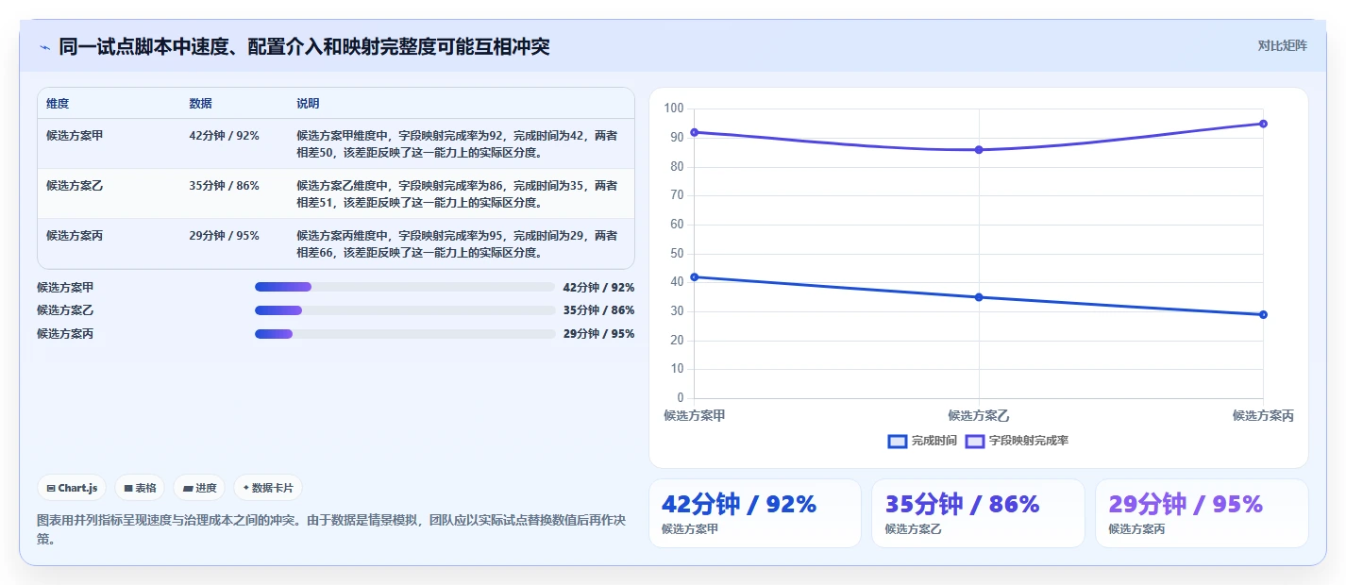
Task: Click the 完成时间 data point for 候选方案丙
Action: [x=1263, y=314]
